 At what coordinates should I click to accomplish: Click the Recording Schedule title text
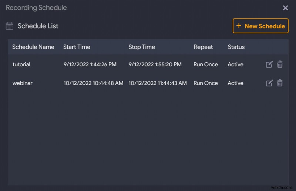point(36,8)
